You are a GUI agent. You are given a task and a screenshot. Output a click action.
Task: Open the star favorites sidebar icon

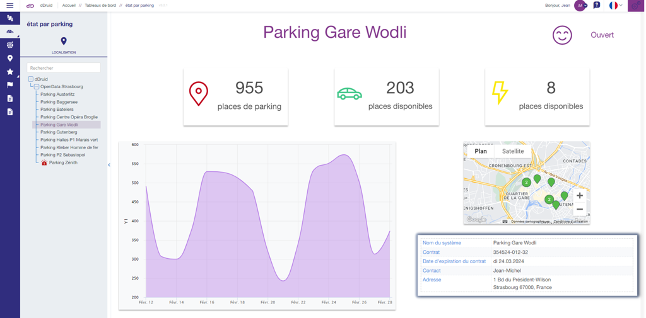click(x=10, y=72)
